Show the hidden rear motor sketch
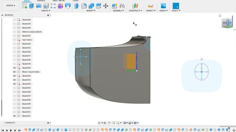The image size is (236, 132). 14,40
